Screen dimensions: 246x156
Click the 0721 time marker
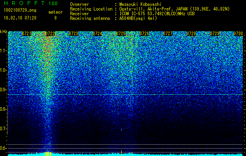27,34
